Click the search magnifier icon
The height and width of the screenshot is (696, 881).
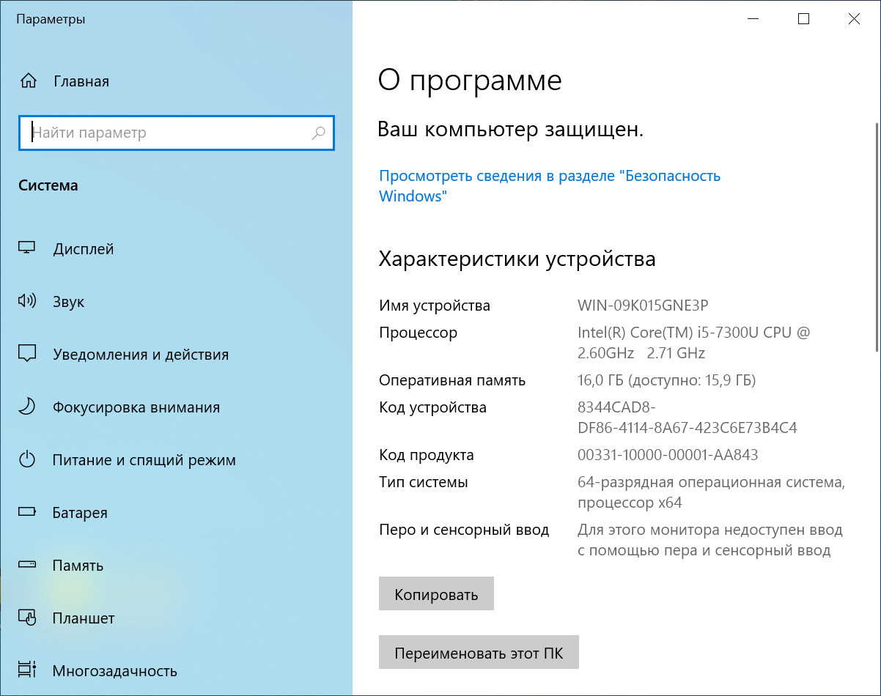pyautogui.click(x=319, y=133)
